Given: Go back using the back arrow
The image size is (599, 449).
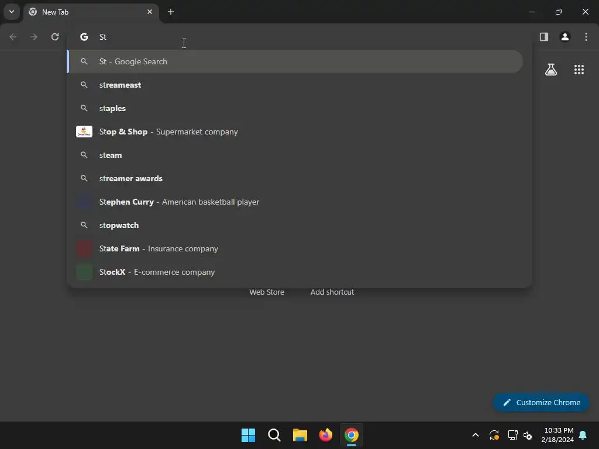Looking at the screenshot, I should [13, 37].
